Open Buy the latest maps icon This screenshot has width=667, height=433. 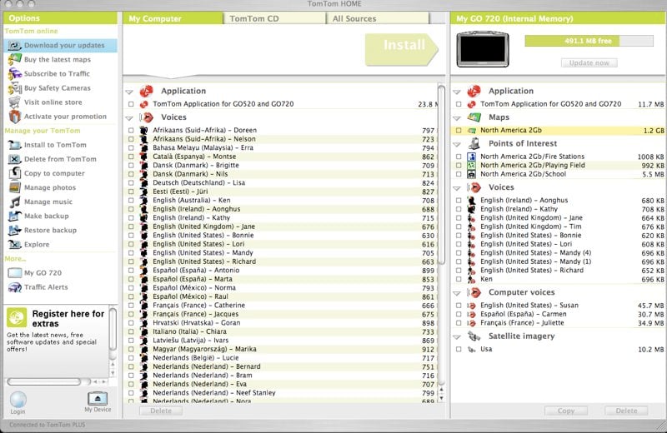click(14, 60)
